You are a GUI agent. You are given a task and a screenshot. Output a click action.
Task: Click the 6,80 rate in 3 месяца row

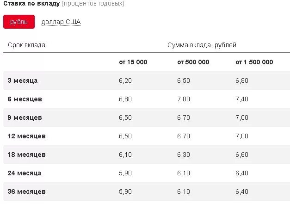[242, 80]
